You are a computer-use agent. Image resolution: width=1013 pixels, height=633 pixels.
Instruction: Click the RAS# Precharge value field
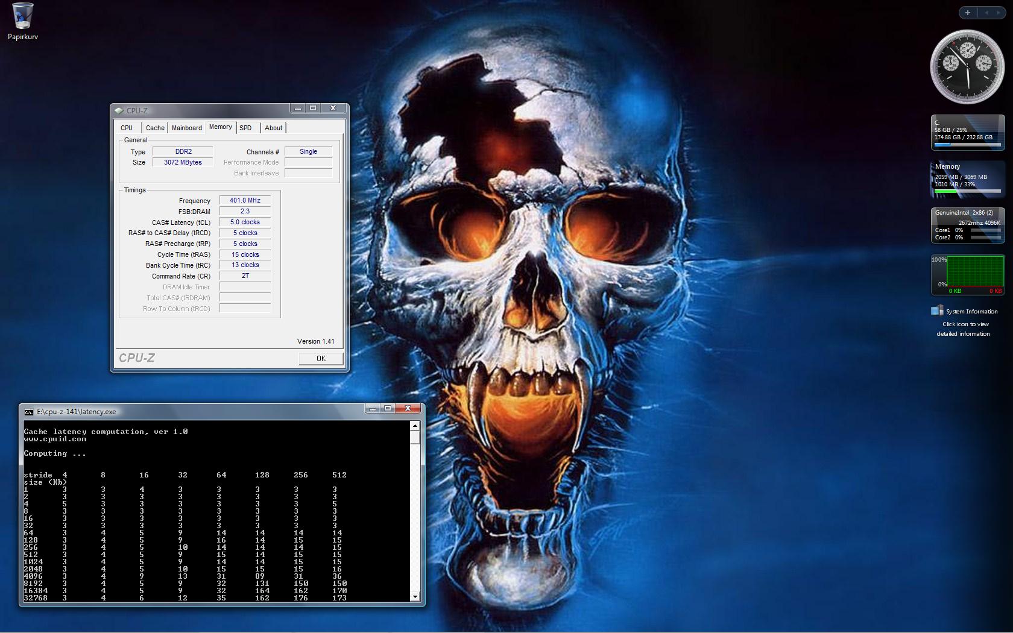click(x=245, y=244)
